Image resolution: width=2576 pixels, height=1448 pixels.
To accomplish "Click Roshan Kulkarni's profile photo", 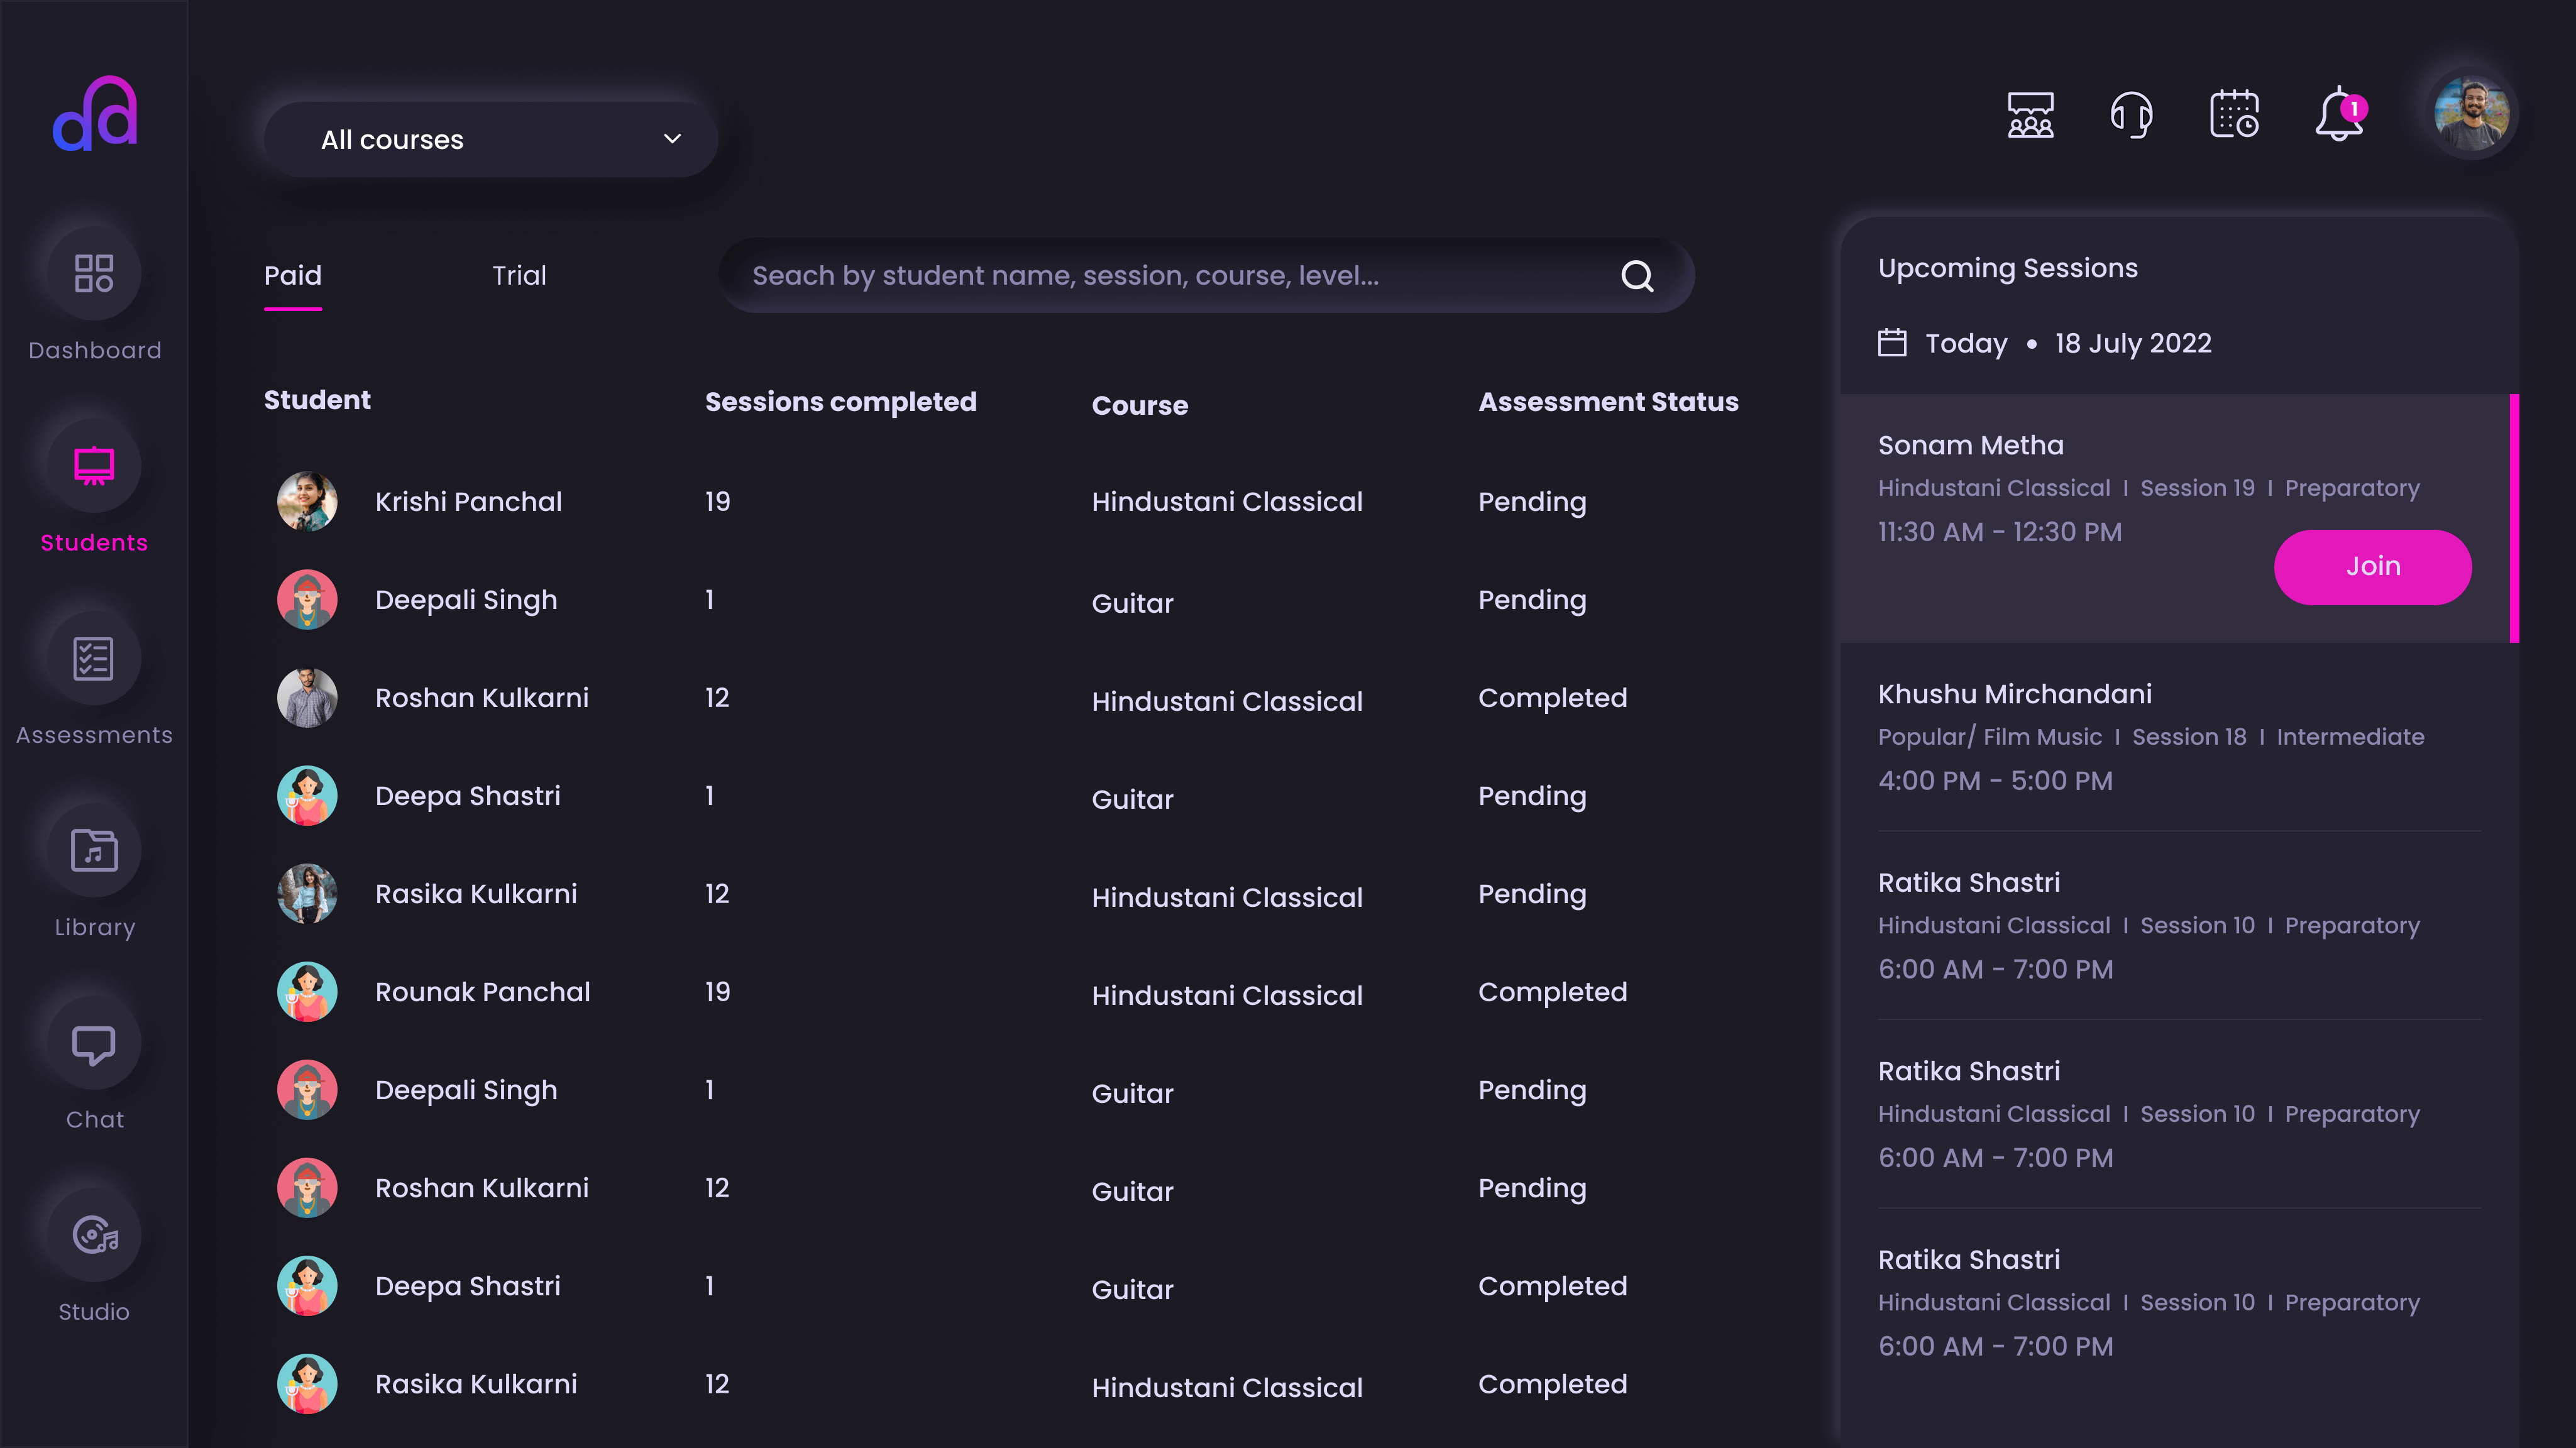I will click(x=307, y=697).
